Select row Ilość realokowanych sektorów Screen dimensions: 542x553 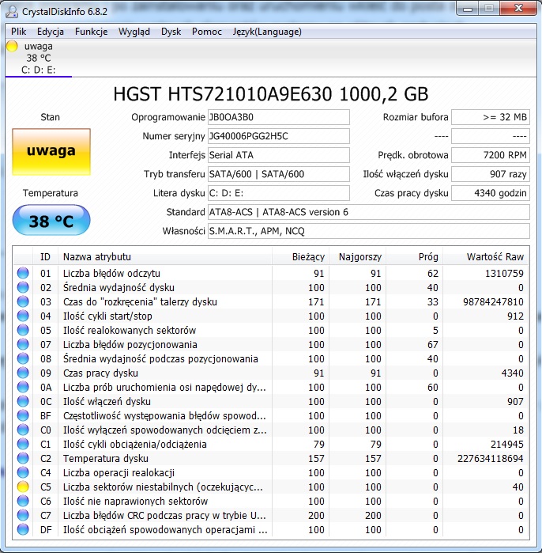pos(270,330)
